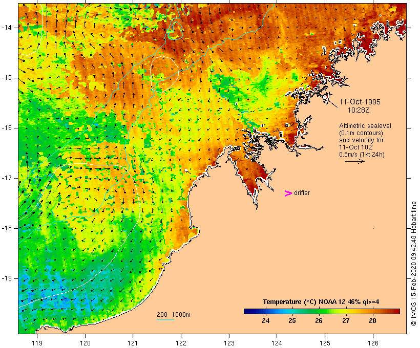Click the IMOS copyright timestamp text
Image resolution: width=420 pixels, height=348 pixels.
(x=413, y=264)
